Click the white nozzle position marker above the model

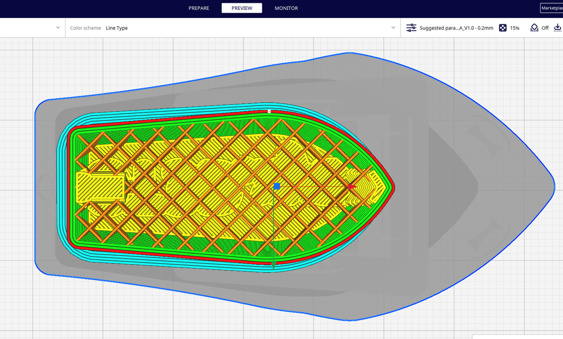click(x=269, y=111)
